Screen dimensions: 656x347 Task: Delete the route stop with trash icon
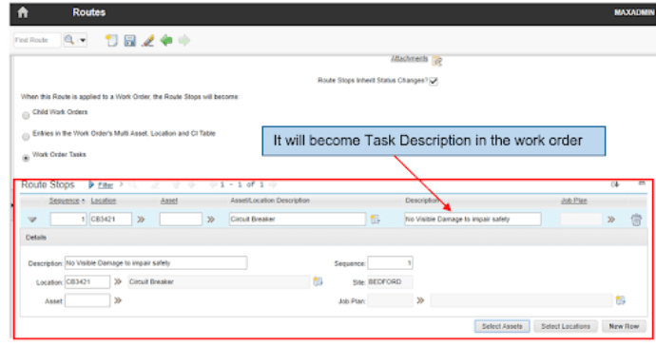click(x=636, y=220)
